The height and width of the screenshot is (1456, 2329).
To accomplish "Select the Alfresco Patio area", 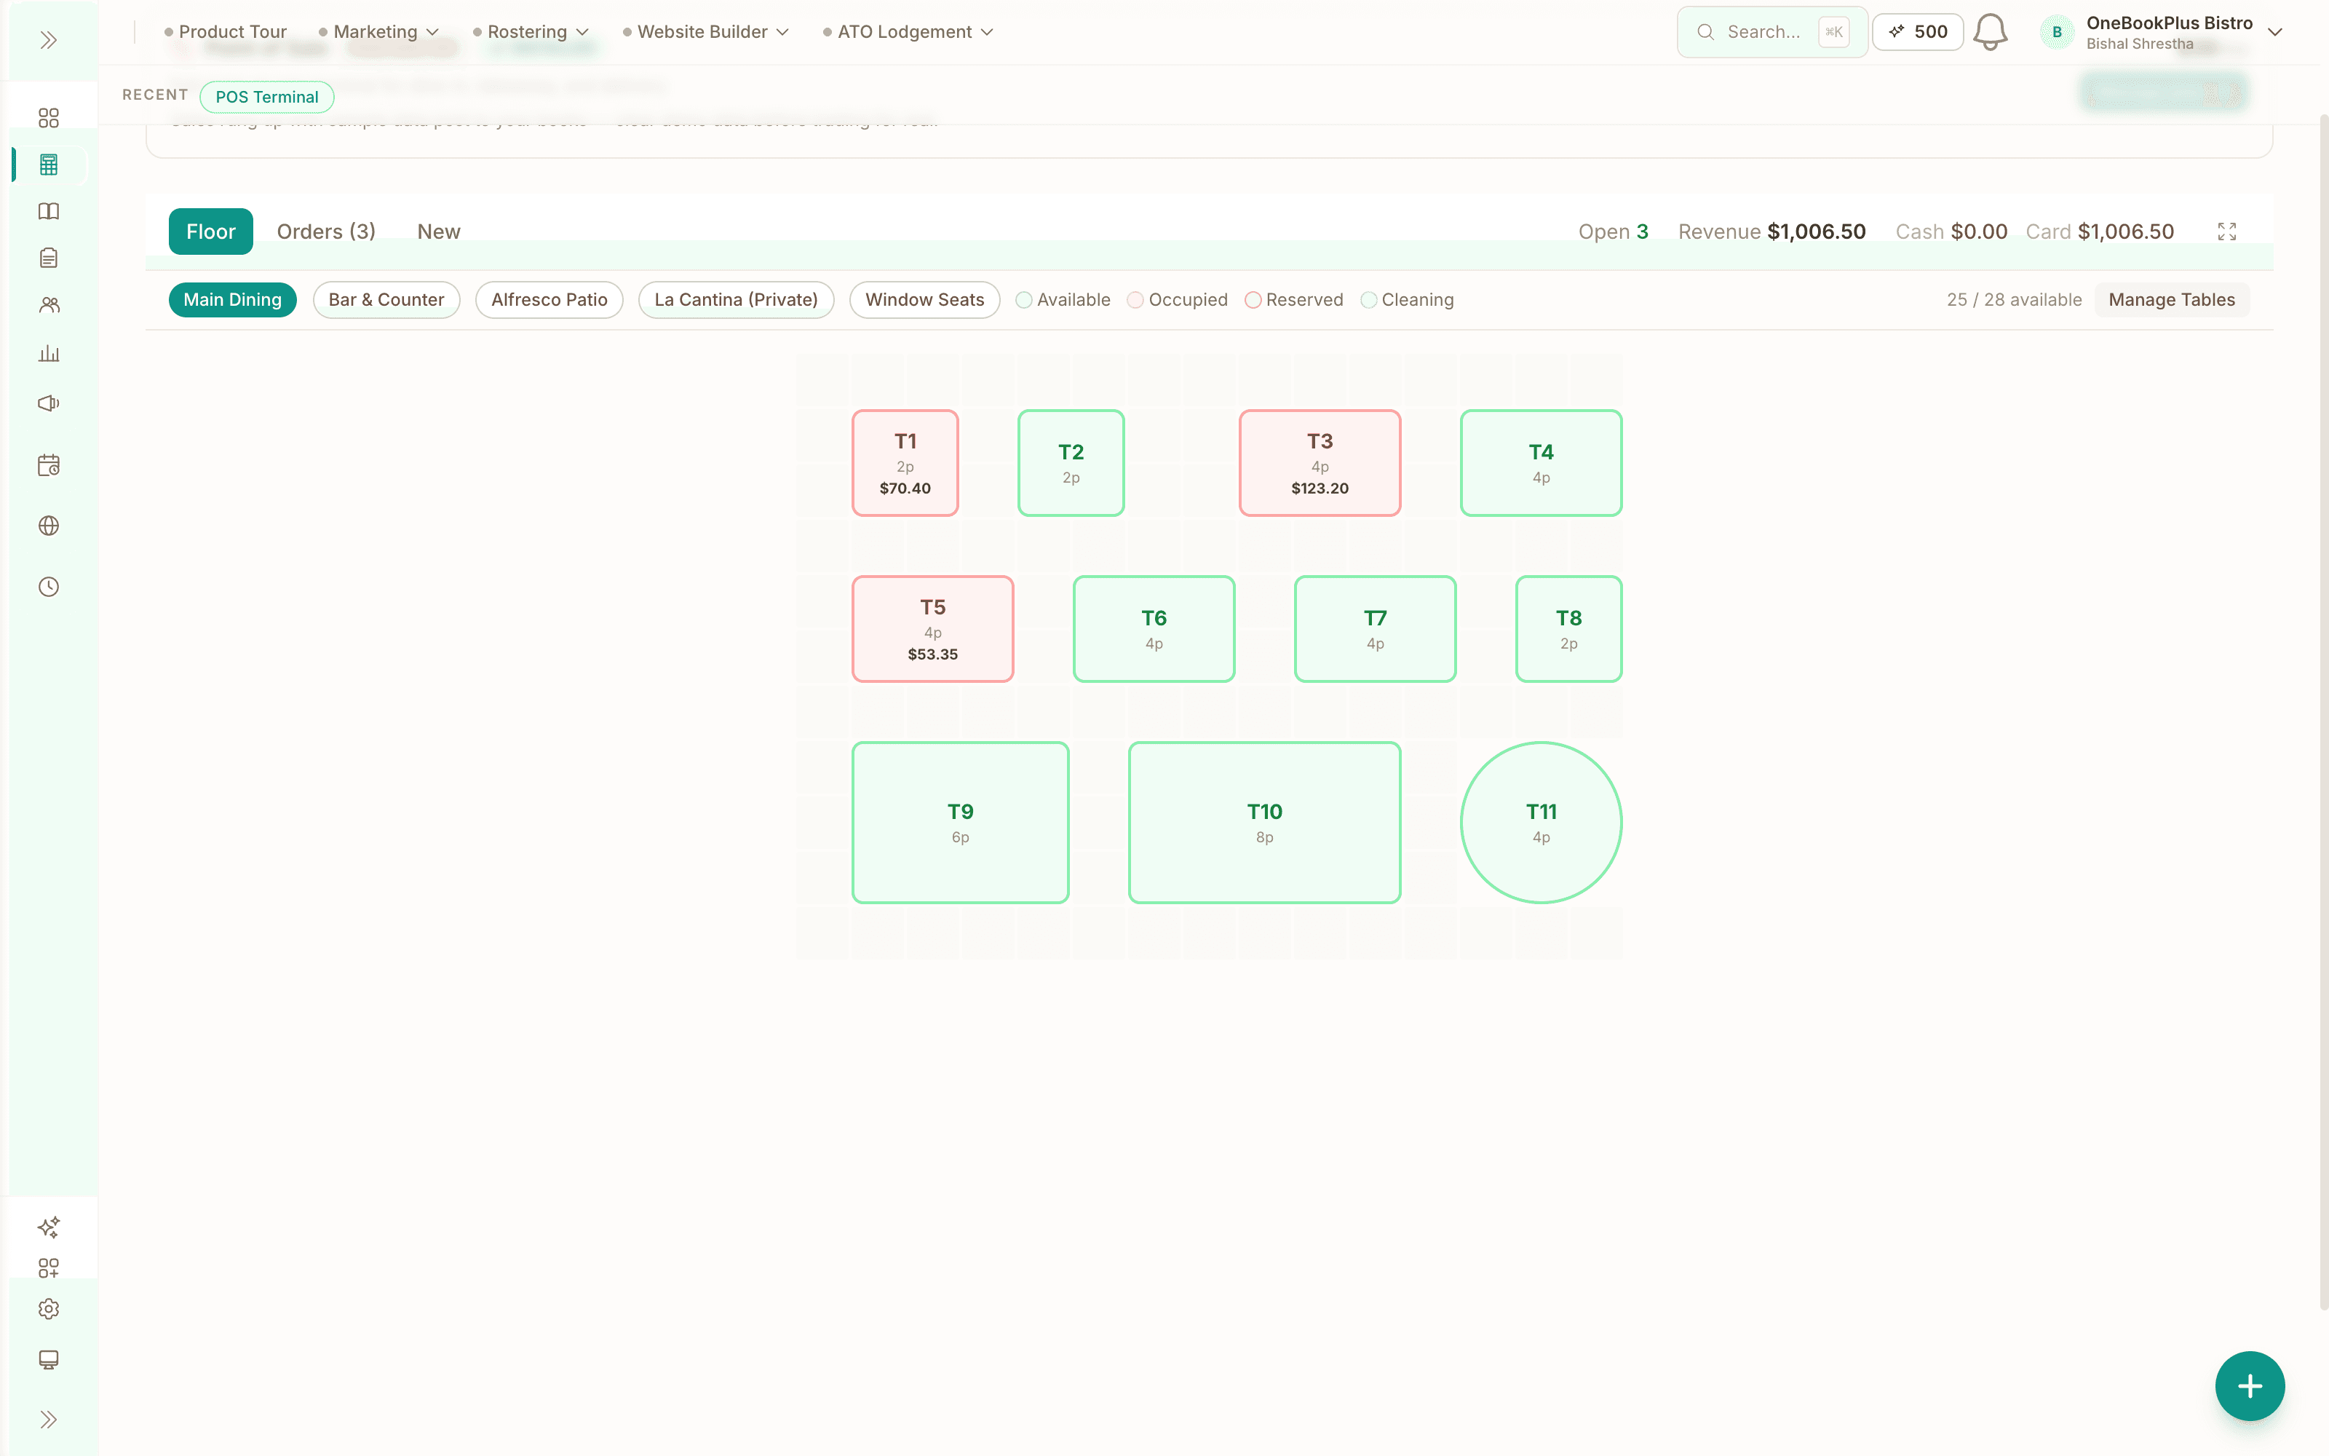I will (549, 299).
